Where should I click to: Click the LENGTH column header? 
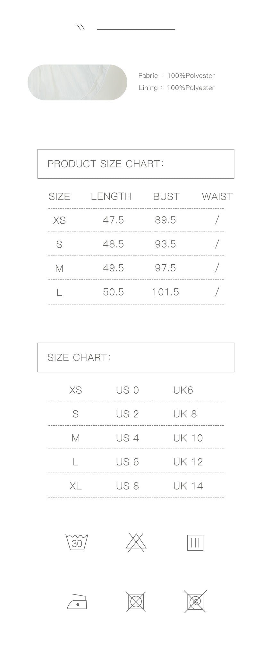(111, 196)
